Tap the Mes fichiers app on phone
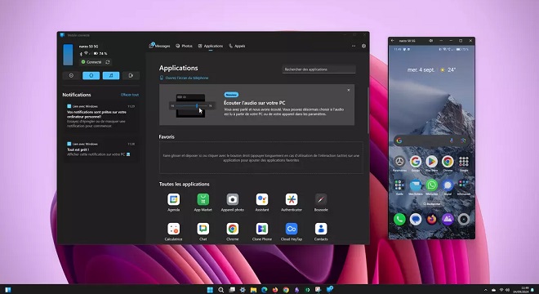This screenshot has width=539, height=294. (x=415, y=185)
